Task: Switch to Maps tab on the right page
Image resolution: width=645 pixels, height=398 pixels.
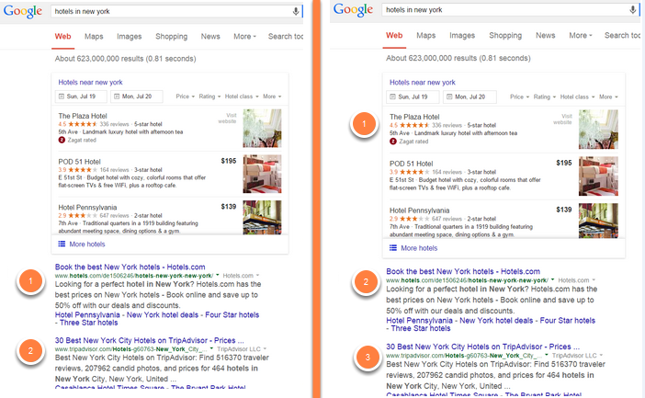Action: coord(425,36)
